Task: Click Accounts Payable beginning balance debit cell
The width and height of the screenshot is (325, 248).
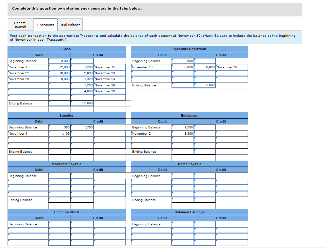Action: click(x=59, y=176)
